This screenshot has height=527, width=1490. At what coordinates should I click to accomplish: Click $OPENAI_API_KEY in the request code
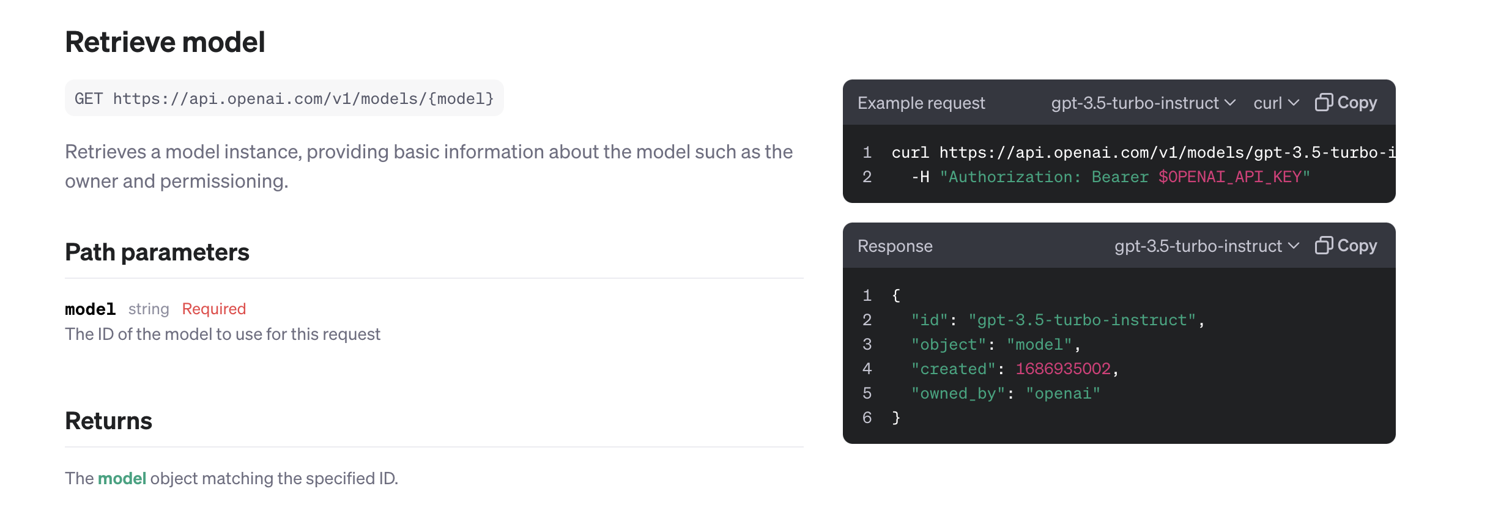(x=1229, y=177)
